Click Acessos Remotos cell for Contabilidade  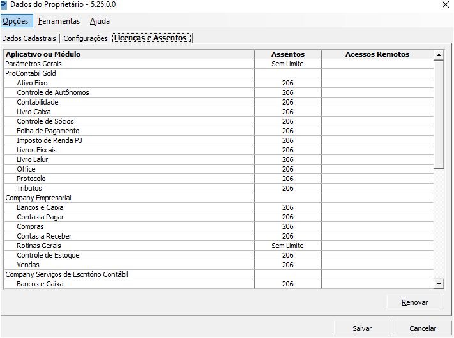(377, 102)
